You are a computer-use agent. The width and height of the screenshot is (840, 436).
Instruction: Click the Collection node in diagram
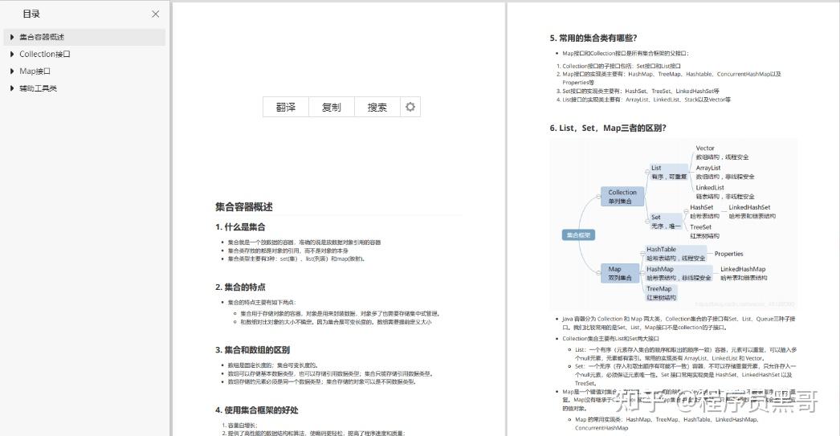(x=622, y=197)
